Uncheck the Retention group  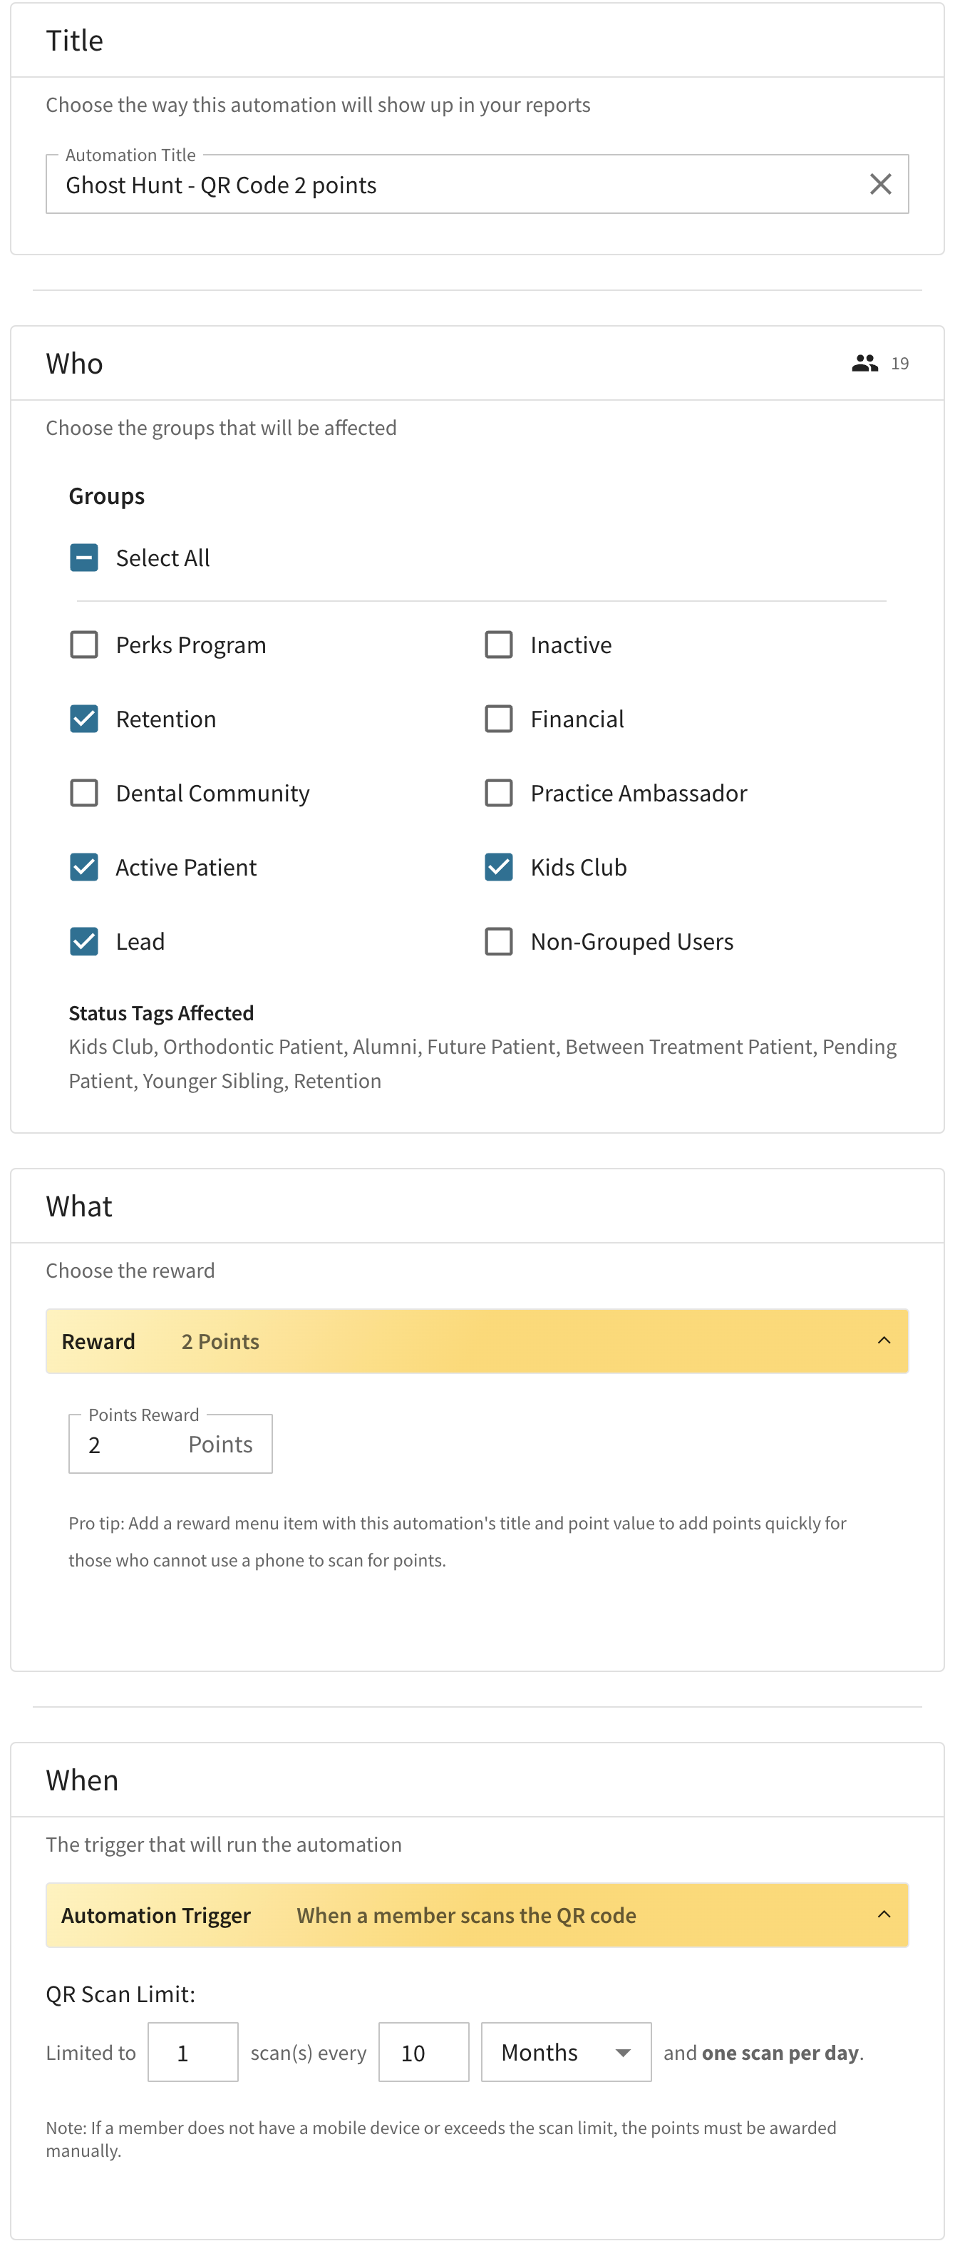pos(85,719)
